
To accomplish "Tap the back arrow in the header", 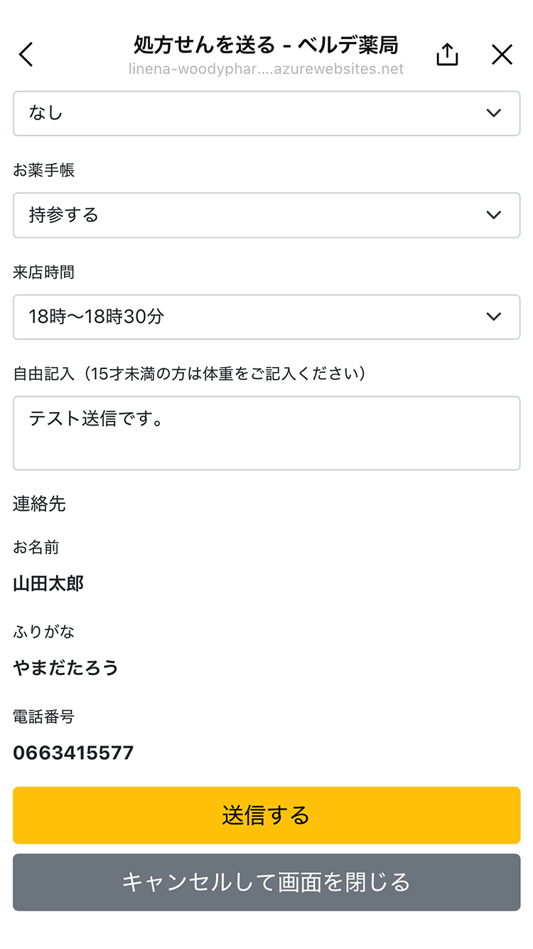I will [26, 54].
